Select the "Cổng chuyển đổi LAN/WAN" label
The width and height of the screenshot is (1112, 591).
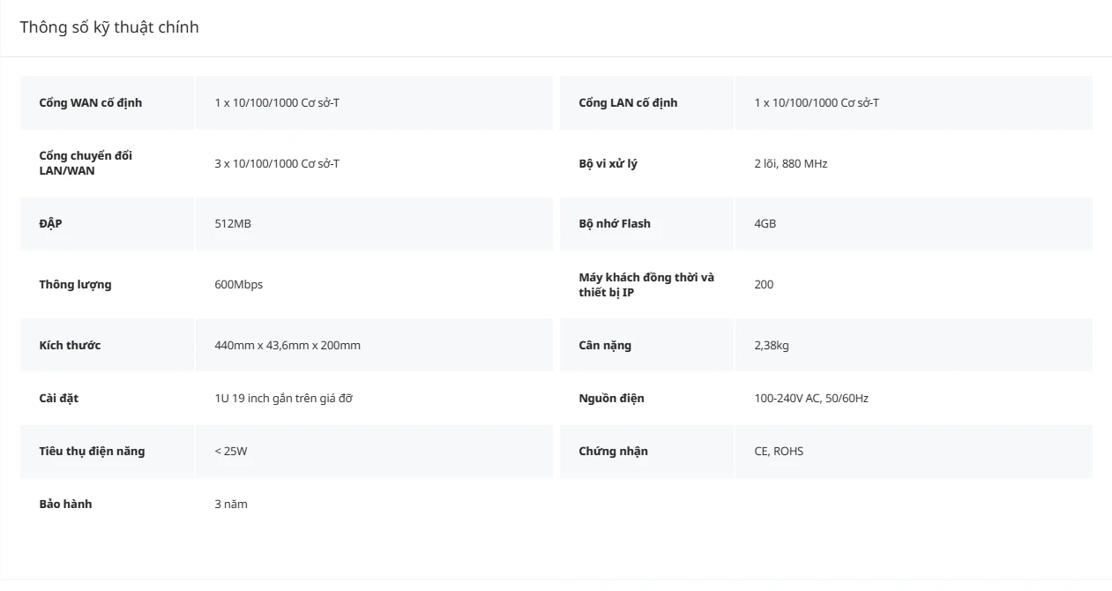[x=86, y=163]
